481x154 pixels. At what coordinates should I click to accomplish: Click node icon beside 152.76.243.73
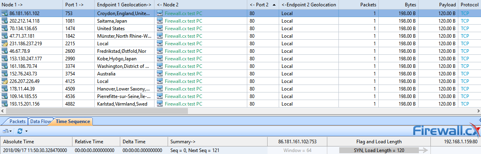5,74
